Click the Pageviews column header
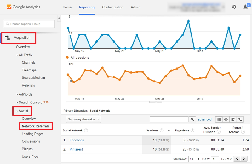 pyautogui.click(x=182, y=130)
